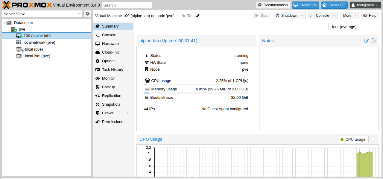Open the Cloud-Init tab
This screenshot has width=383, height=179.
click(113, 52)
